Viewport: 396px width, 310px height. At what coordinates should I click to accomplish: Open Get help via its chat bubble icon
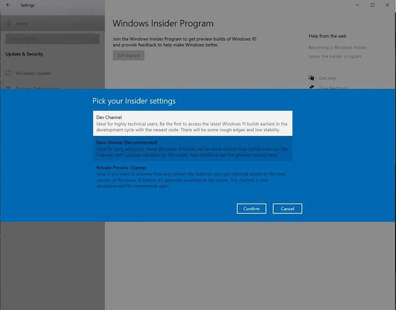click(311, 78)
